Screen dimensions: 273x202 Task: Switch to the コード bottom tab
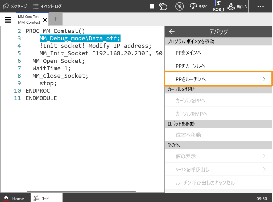(47, 198)
